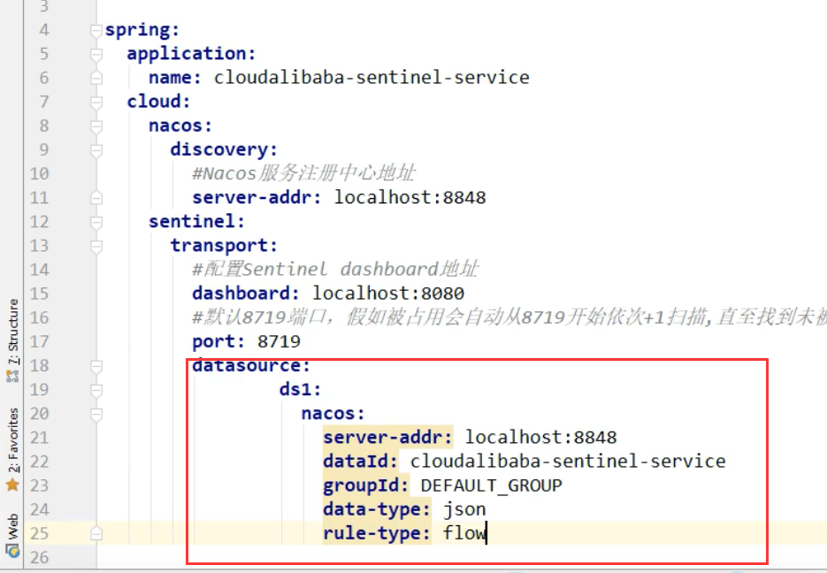
Task: Collapse the application block on line 5
Action: pos(96,54)
